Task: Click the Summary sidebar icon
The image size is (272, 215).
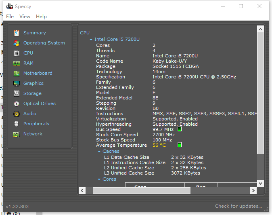Action: [x=17, y=33]
